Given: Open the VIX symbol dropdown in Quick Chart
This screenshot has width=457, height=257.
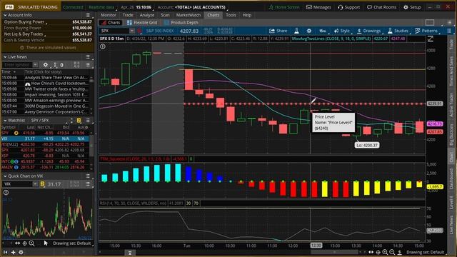Looking at the screenshot, I should tap(35, 184).
